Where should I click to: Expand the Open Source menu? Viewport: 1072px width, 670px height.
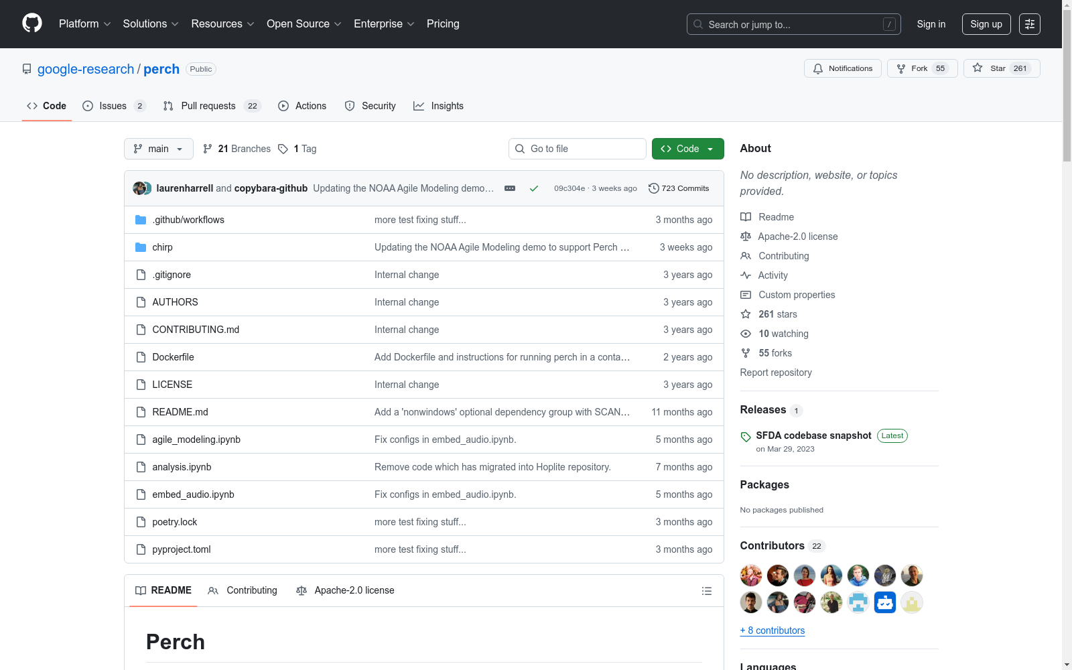(304, 23)
